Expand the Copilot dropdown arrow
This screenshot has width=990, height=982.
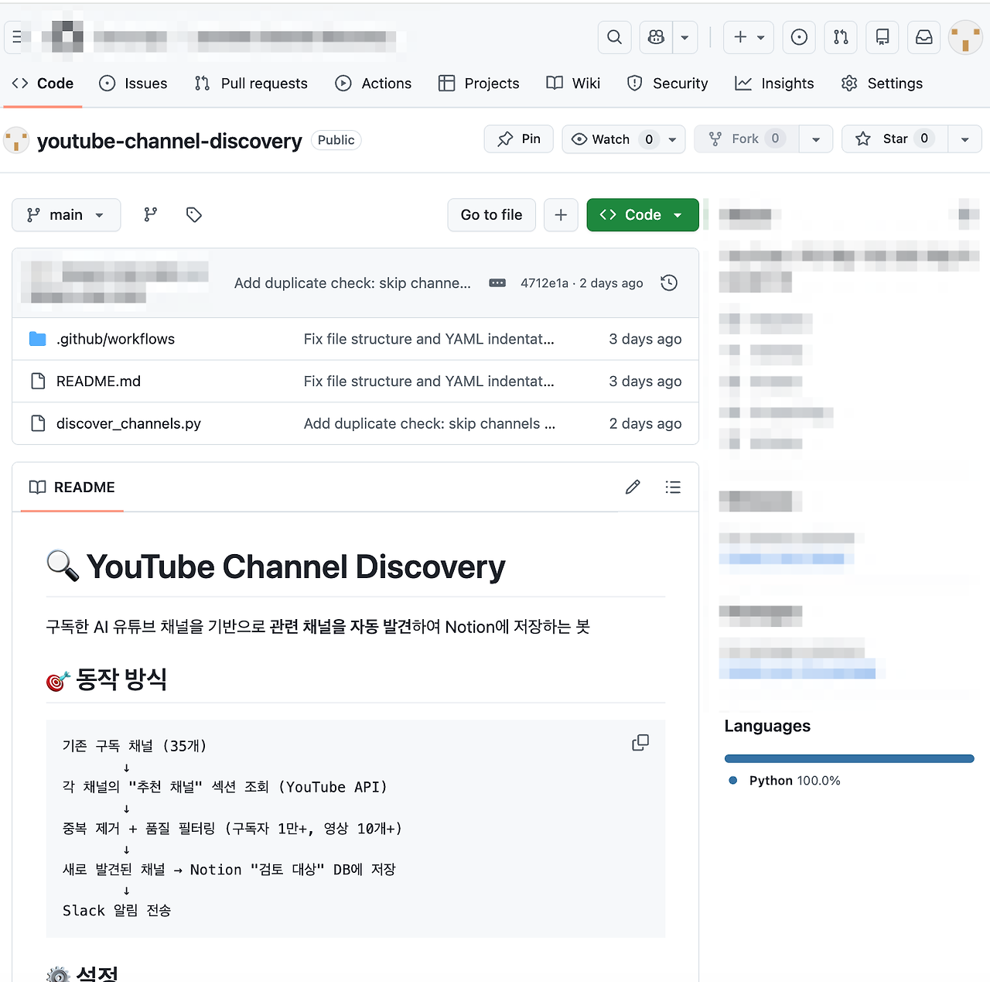[685, 37]
